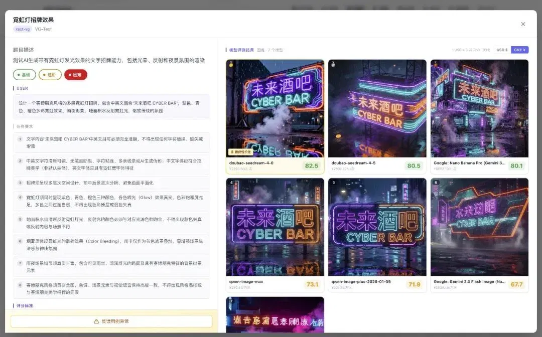Click the 67.7 score badge
The height and width of the screenshot is (337, 542).
516,284
